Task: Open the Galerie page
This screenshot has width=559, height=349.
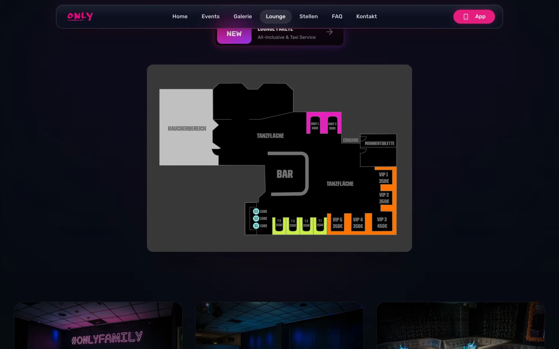Action: tap(243, 17)
